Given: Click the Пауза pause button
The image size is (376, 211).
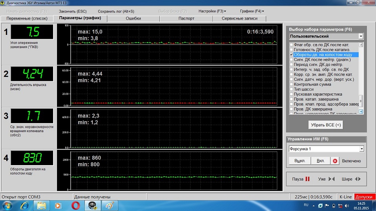Looking at the screenshot, I should tap(301, 179).
